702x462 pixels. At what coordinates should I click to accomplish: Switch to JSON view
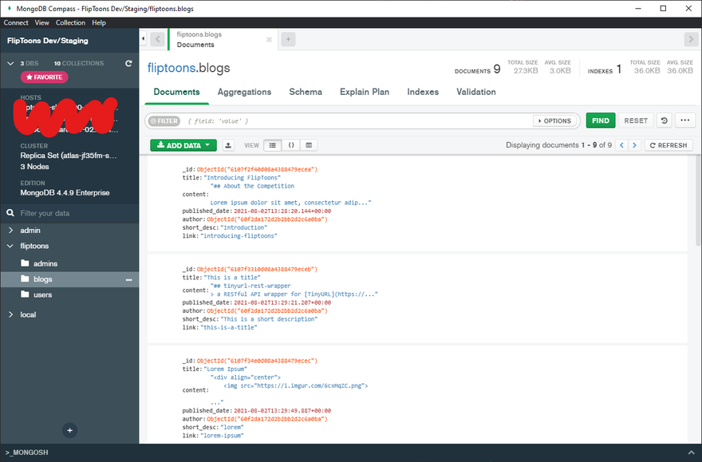tap(291, 145)
